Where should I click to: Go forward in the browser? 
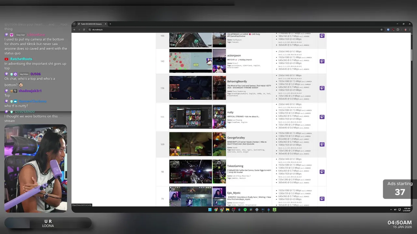[x=79, y=30]
